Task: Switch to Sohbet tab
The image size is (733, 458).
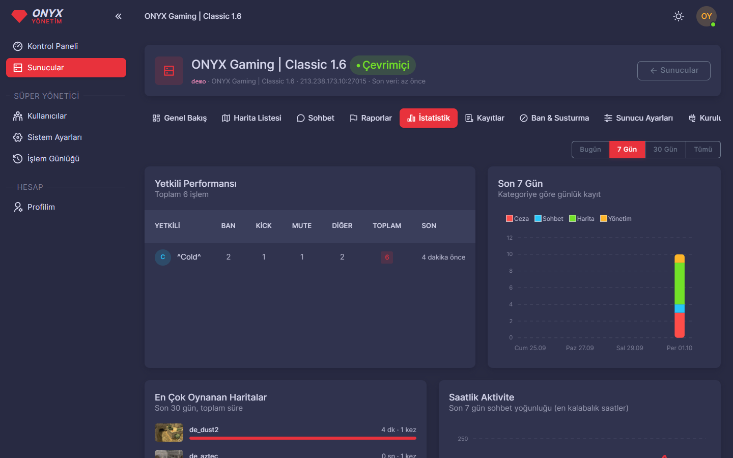Action: coord(316,118)
